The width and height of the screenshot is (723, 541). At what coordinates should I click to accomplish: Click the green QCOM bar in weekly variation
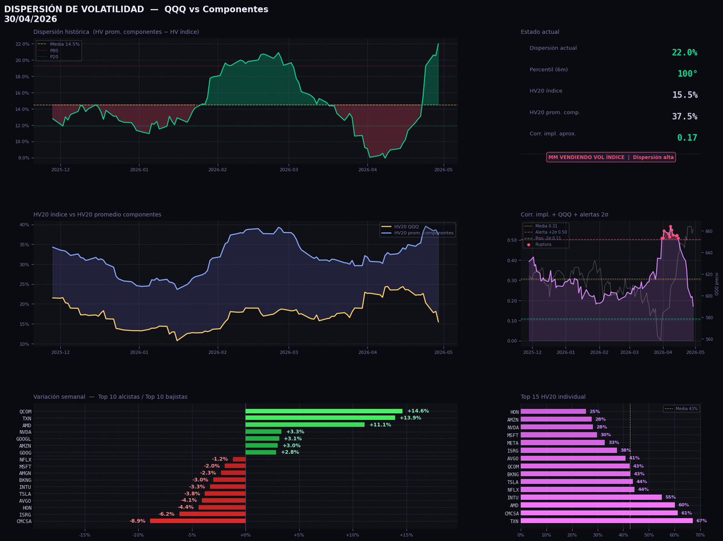point(324,411)
